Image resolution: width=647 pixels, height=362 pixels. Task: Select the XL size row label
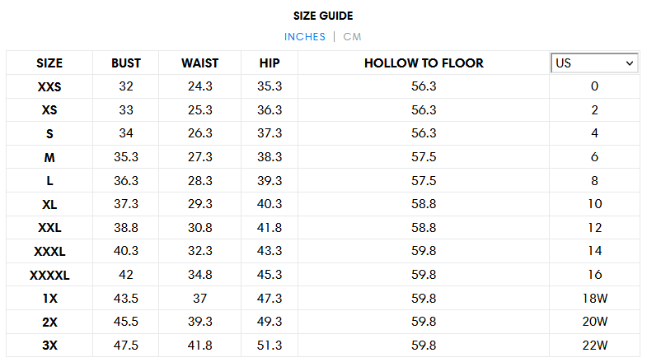[x=49, y=205]
